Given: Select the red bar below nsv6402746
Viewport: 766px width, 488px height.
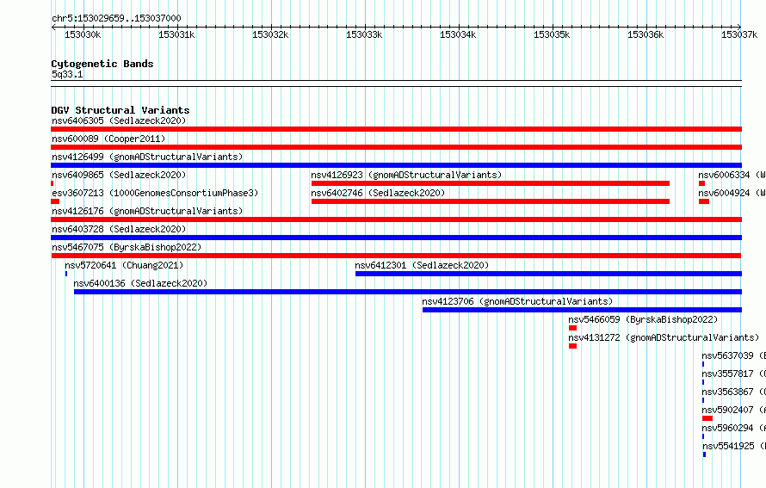Looking at the screenshot, I should click(491, 201).
